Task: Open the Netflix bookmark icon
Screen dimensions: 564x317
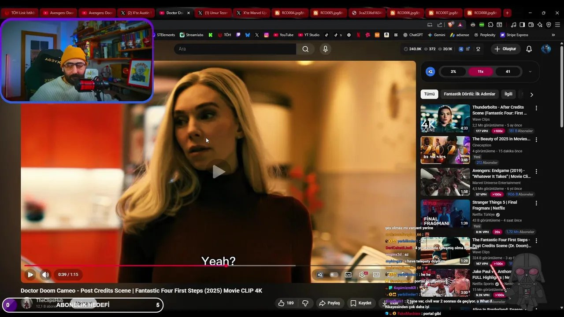Action: tap(358, 35)
